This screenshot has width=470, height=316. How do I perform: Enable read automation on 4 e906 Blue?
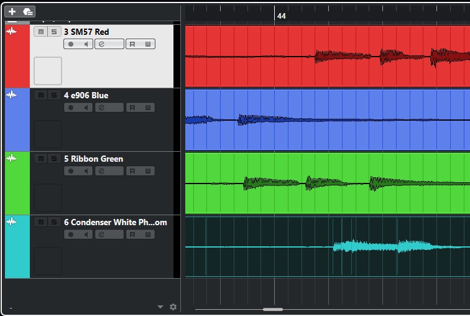point(132,108)
